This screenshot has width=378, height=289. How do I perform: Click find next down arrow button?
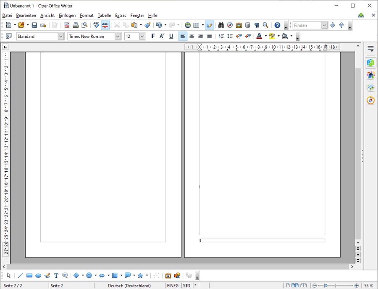(333, 25)
